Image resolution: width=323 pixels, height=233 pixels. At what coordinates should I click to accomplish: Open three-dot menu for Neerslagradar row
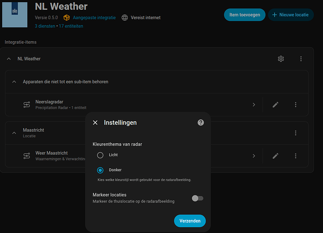[295, 105]
